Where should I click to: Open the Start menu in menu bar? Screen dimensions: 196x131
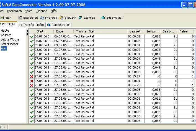coord(29,11)
